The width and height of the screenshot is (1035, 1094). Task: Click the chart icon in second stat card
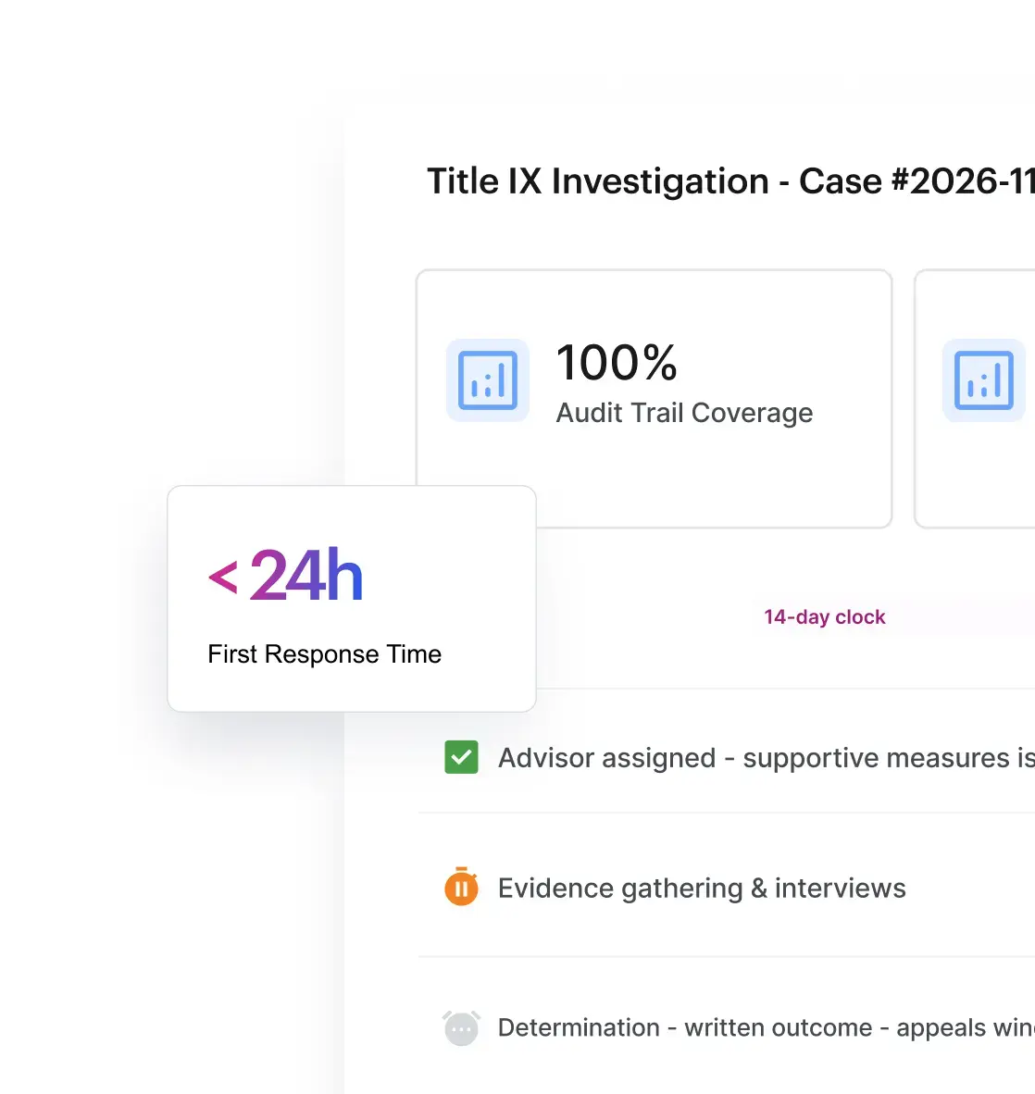[x=984, y=380]
